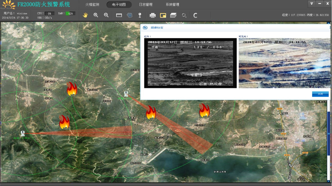
Task: Open the map layers icon
Action: click(173, 15)
